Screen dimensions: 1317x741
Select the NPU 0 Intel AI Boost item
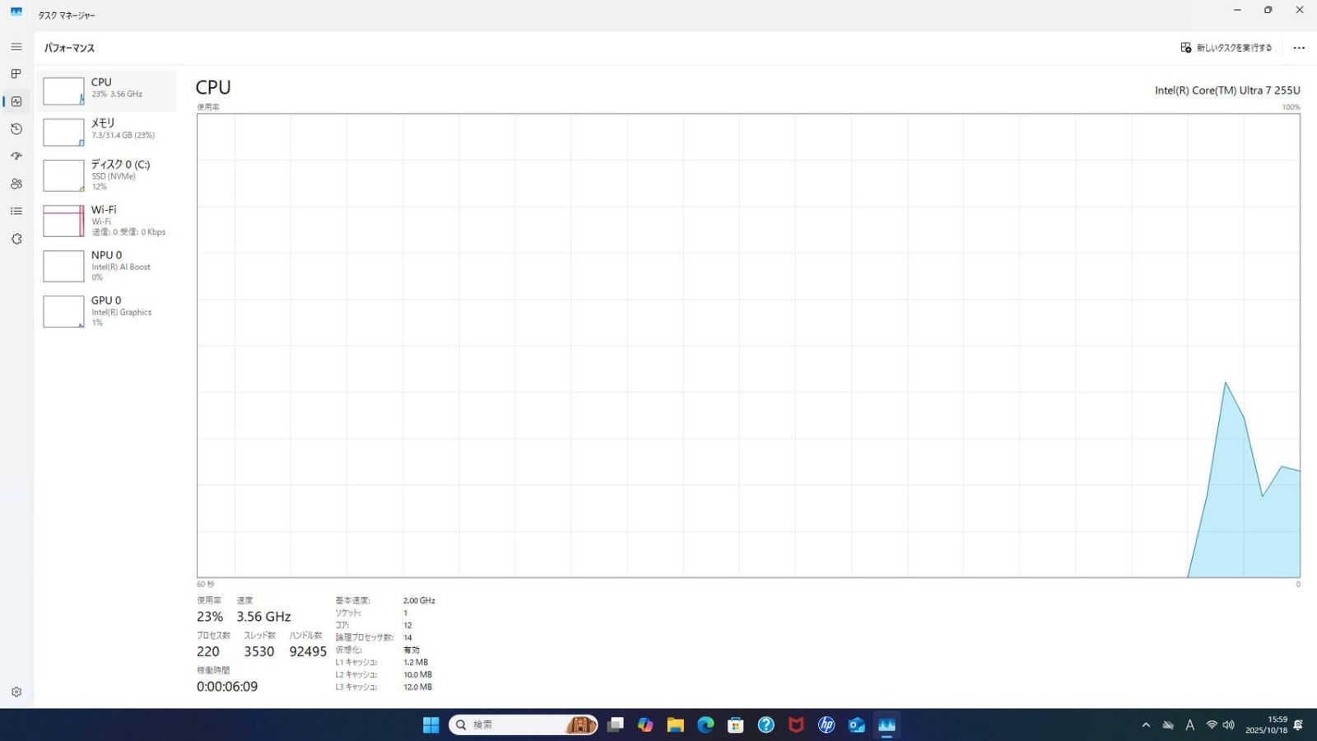pyautogui.click(x=106, y=266)
